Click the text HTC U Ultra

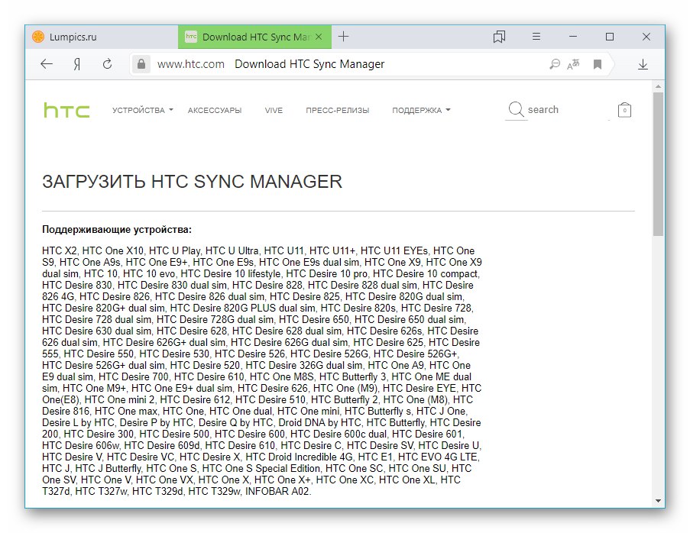click(x=232, y=250)
